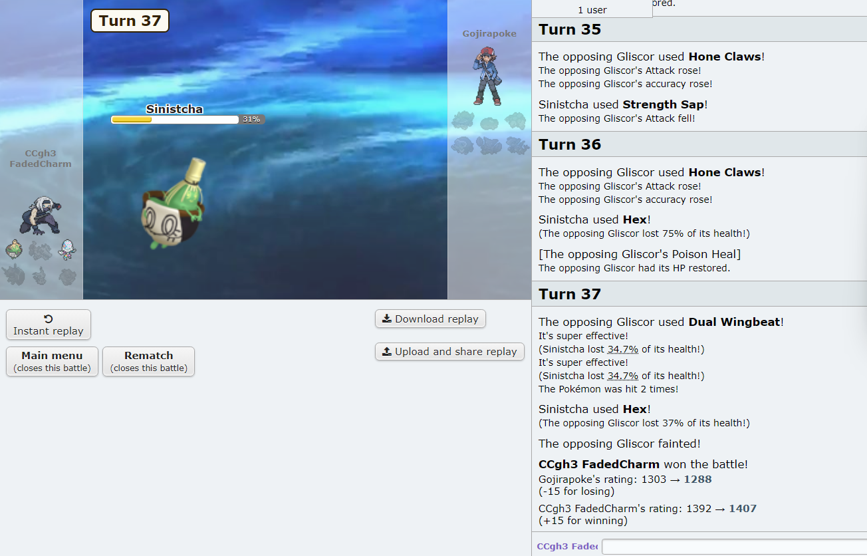This screenshot has height=556, width=867.
Task: Click the last fainted icon in Gojirapoke's bottom team row
Action: (517, 145)
